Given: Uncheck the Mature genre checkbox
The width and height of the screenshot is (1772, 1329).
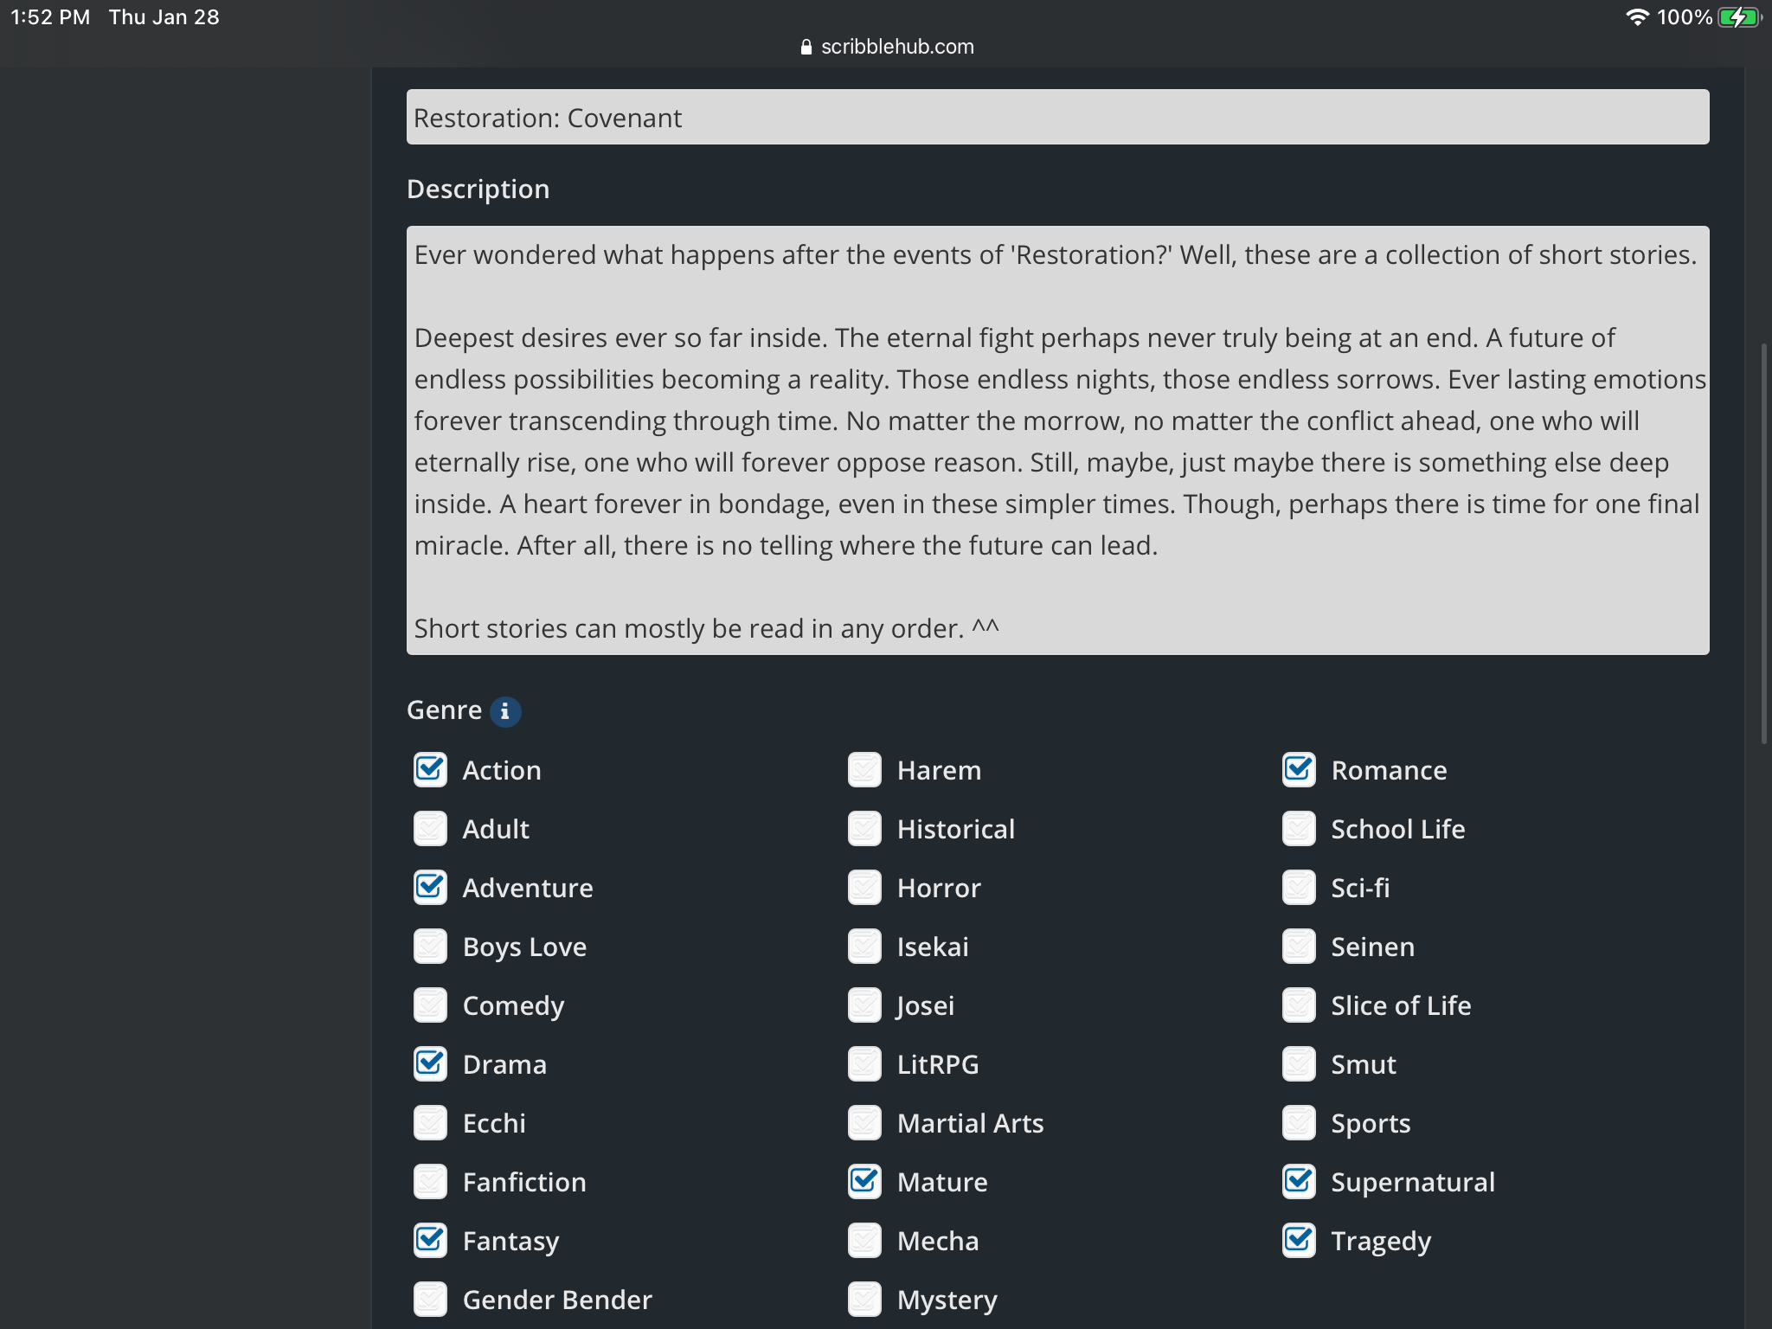Looking at the screenshot, I should click(864, 1182).
